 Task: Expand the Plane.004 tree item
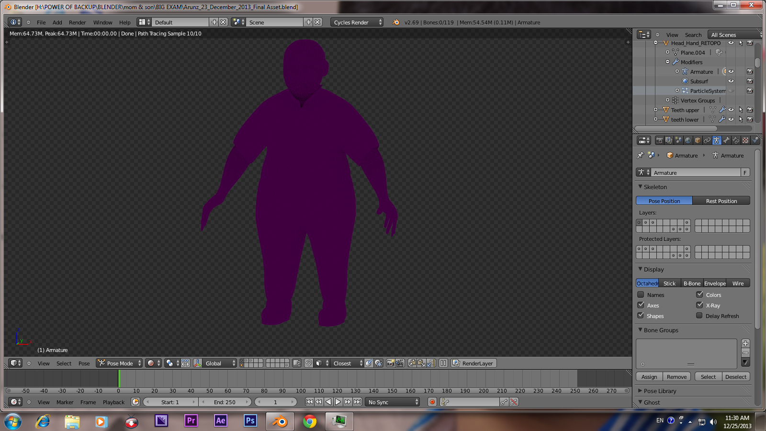pyautogui.click(x=667, y=52)
